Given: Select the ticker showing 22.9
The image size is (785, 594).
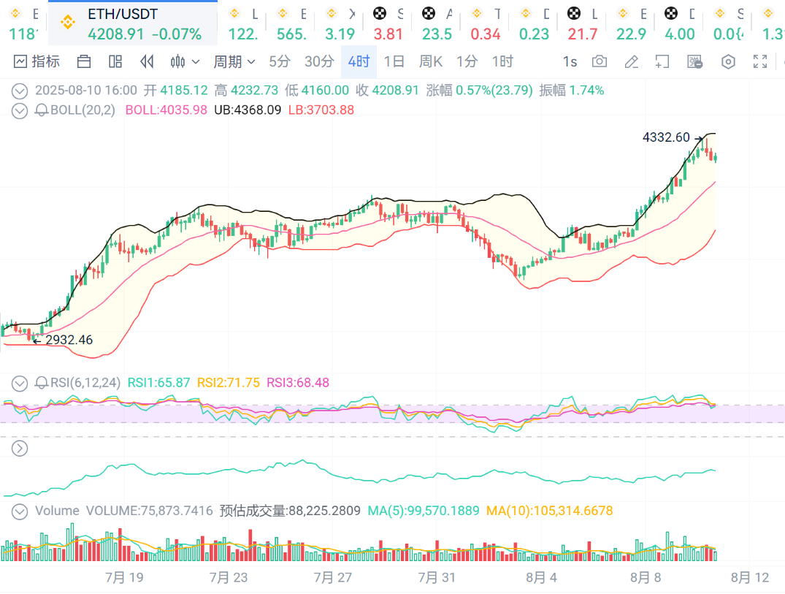Looking at the screenshot, I should coord(631,24).
